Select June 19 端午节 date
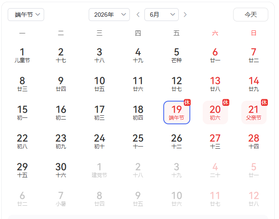Viewport: 279px width, 219px height. coord(177,112)
